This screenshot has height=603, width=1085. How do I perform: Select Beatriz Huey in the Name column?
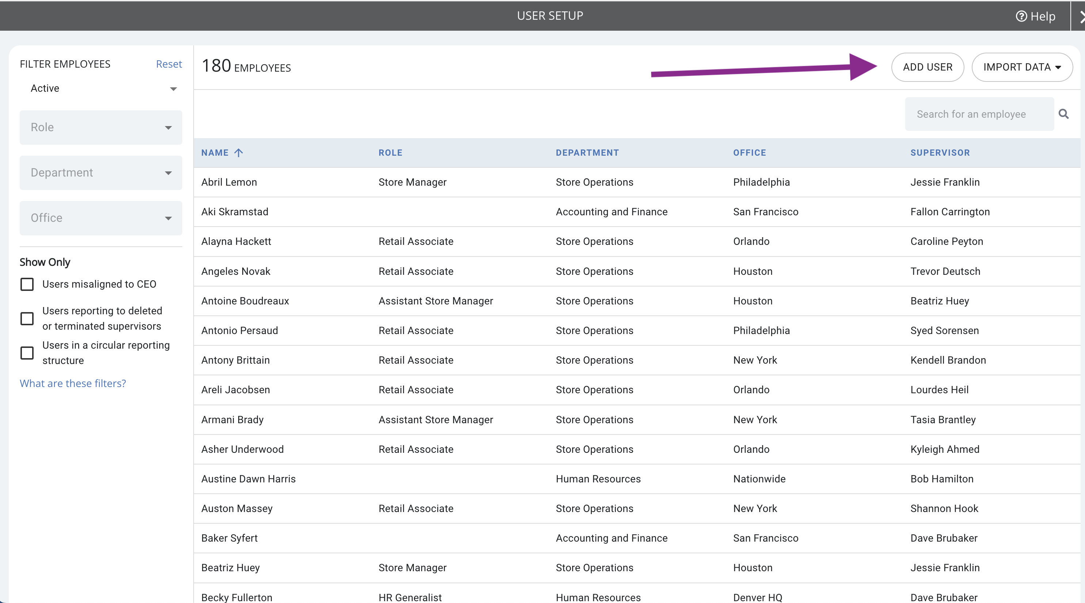[231, 568]
